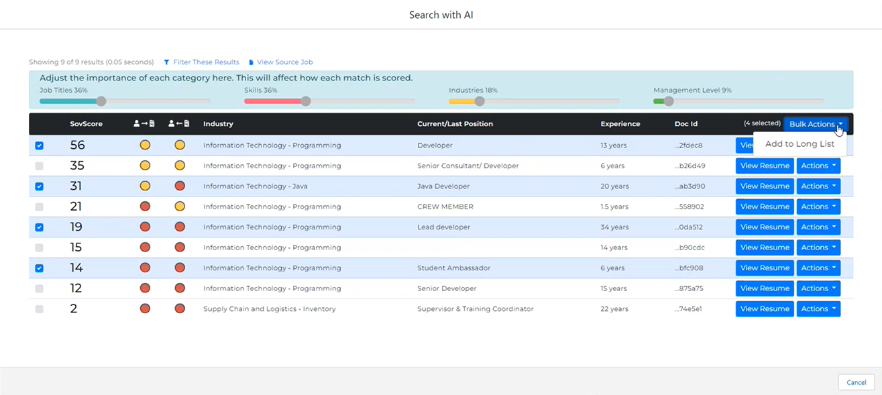Expand Actions menu for Senior Developer row
The width and height of the screenshot is (882, 395).
[x=818, y=288]
